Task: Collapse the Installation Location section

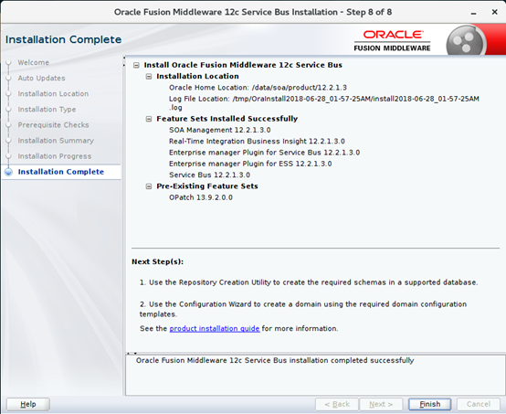Action: (x=149, y=77)
